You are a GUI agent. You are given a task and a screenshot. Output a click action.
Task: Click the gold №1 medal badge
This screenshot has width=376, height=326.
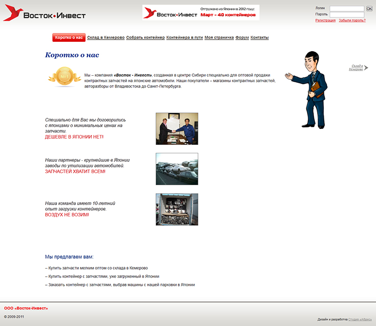64,77
